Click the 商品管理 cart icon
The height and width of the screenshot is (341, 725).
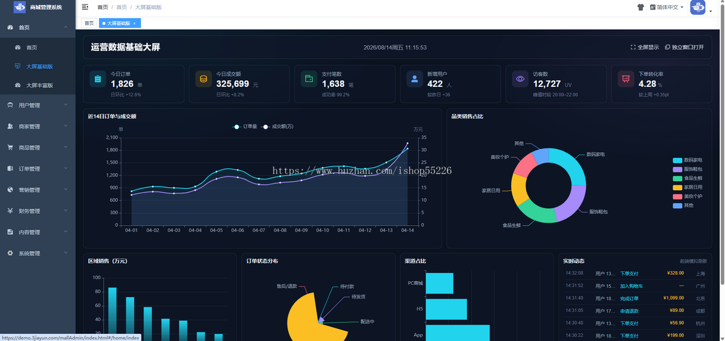pos(10,147)
